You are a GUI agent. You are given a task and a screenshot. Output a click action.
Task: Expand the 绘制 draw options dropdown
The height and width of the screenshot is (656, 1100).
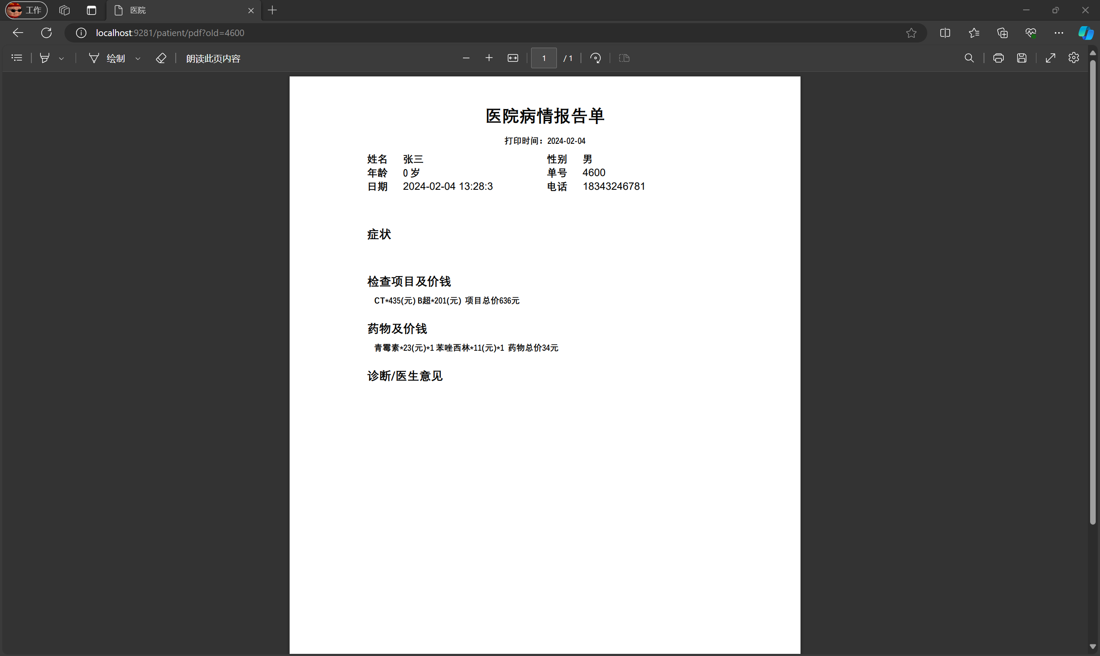[x=138, y=58]
